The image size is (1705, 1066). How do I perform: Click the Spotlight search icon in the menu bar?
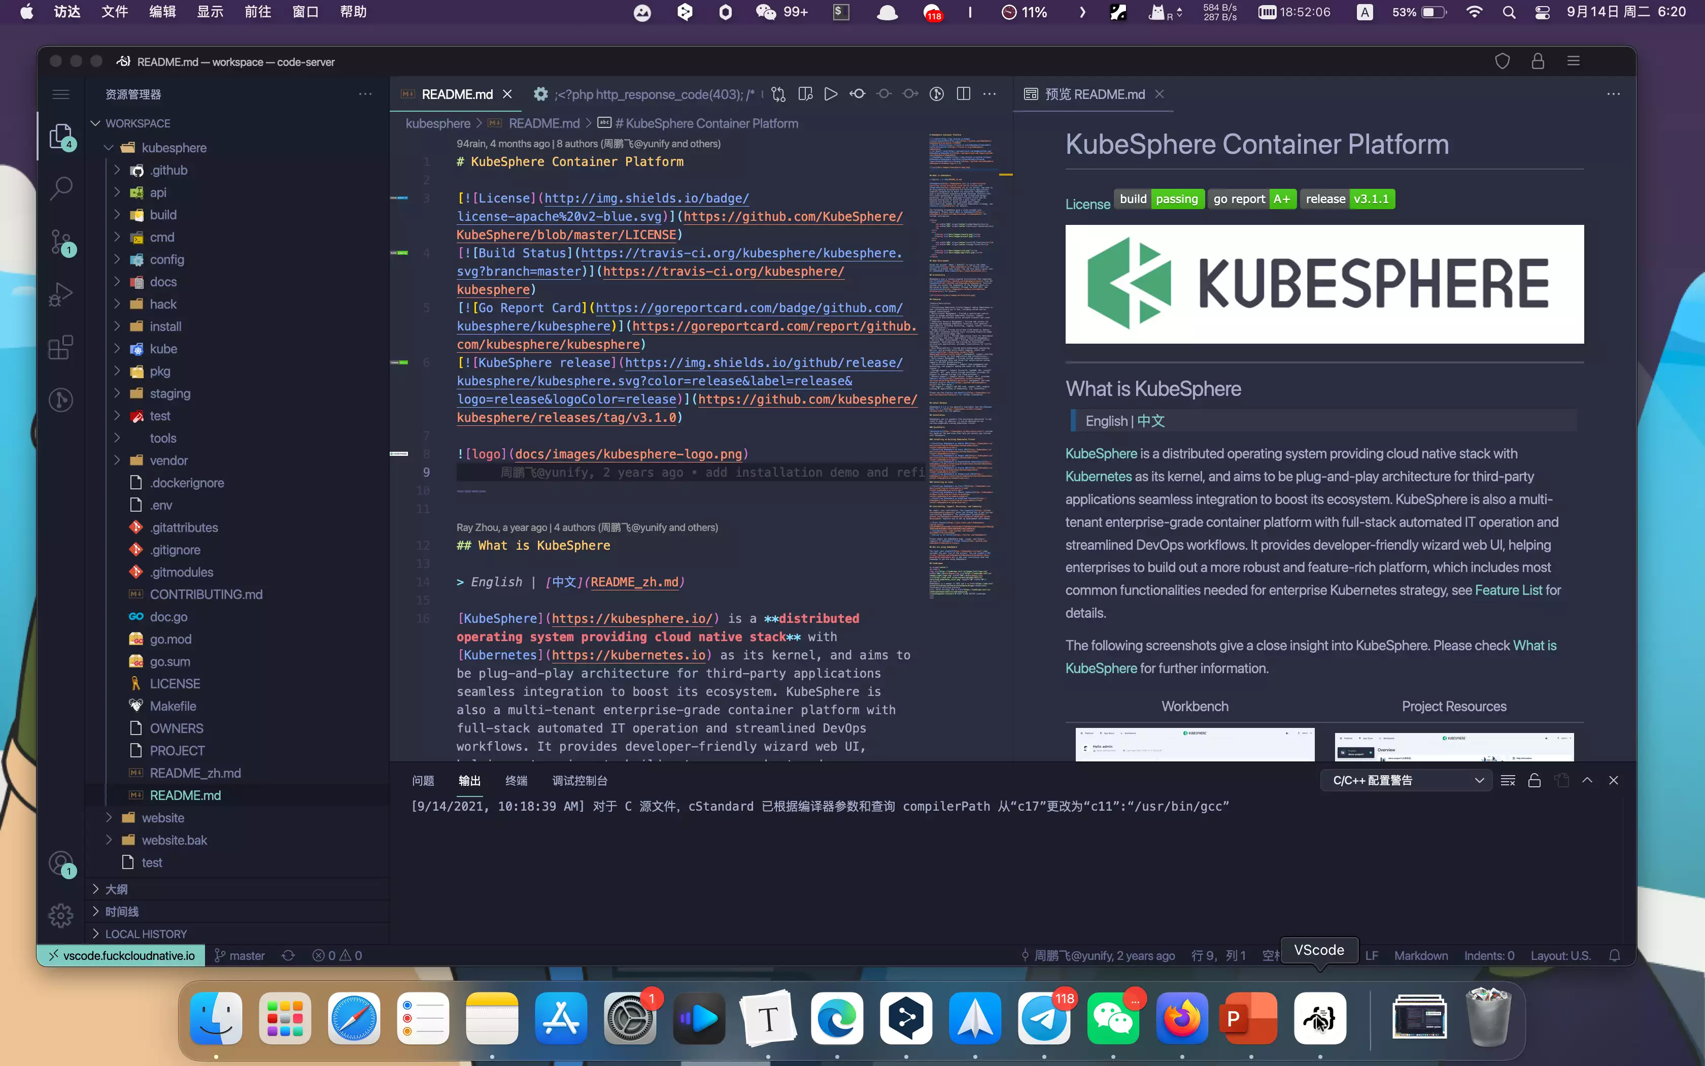1509,12
